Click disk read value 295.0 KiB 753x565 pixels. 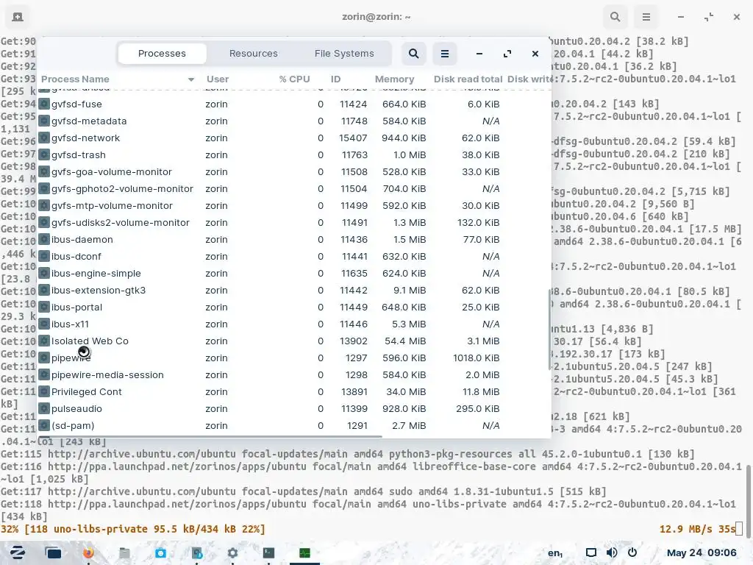(477, 408)
